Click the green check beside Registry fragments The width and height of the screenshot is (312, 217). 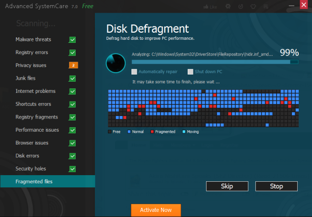[73, 117]
